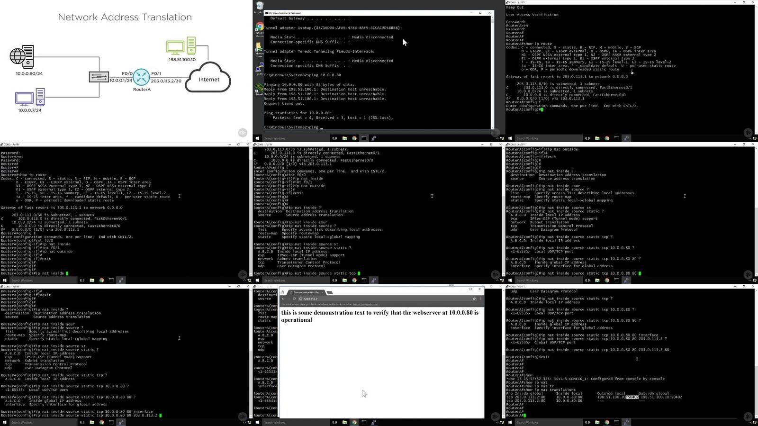
Task: Open File Explorer under the Chrome window
Action: pos(344,422)
